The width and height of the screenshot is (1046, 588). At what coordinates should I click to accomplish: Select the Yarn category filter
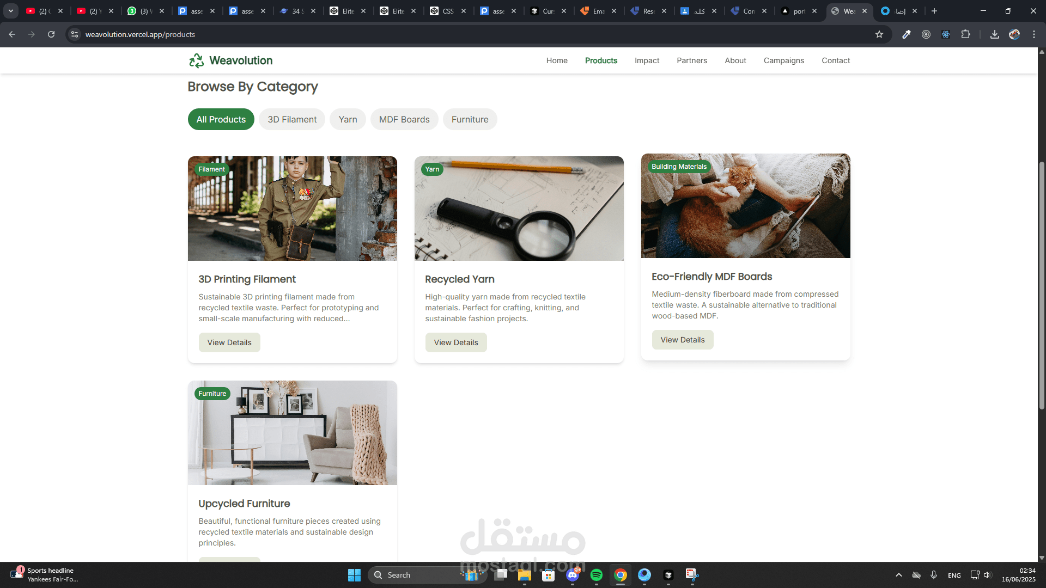point(348,119)
